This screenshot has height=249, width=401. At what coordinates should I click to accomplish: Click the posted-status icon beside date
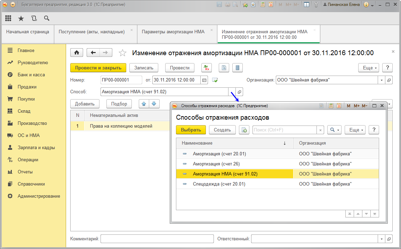(215, 80)
